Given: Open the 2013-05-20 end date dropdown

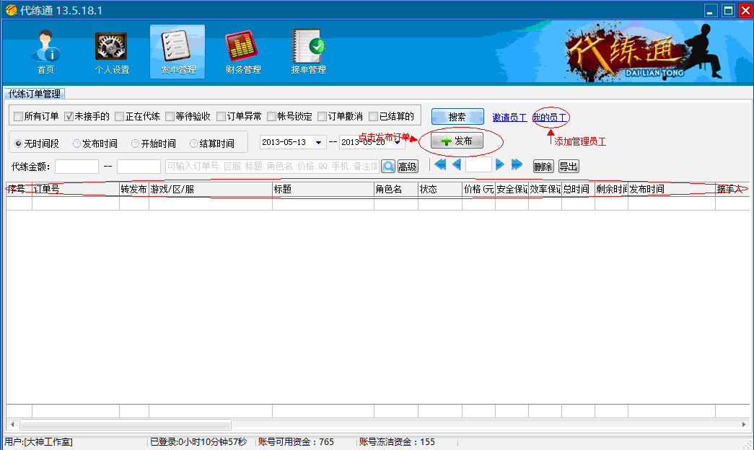Looking at the screenshot, I should [x=396, y=141].
